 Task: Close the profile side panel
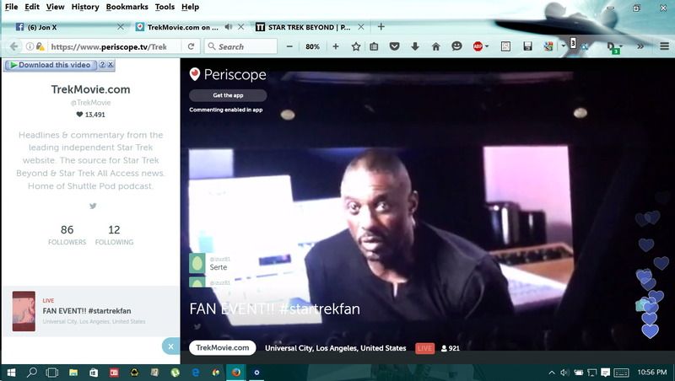coord(171,346)
